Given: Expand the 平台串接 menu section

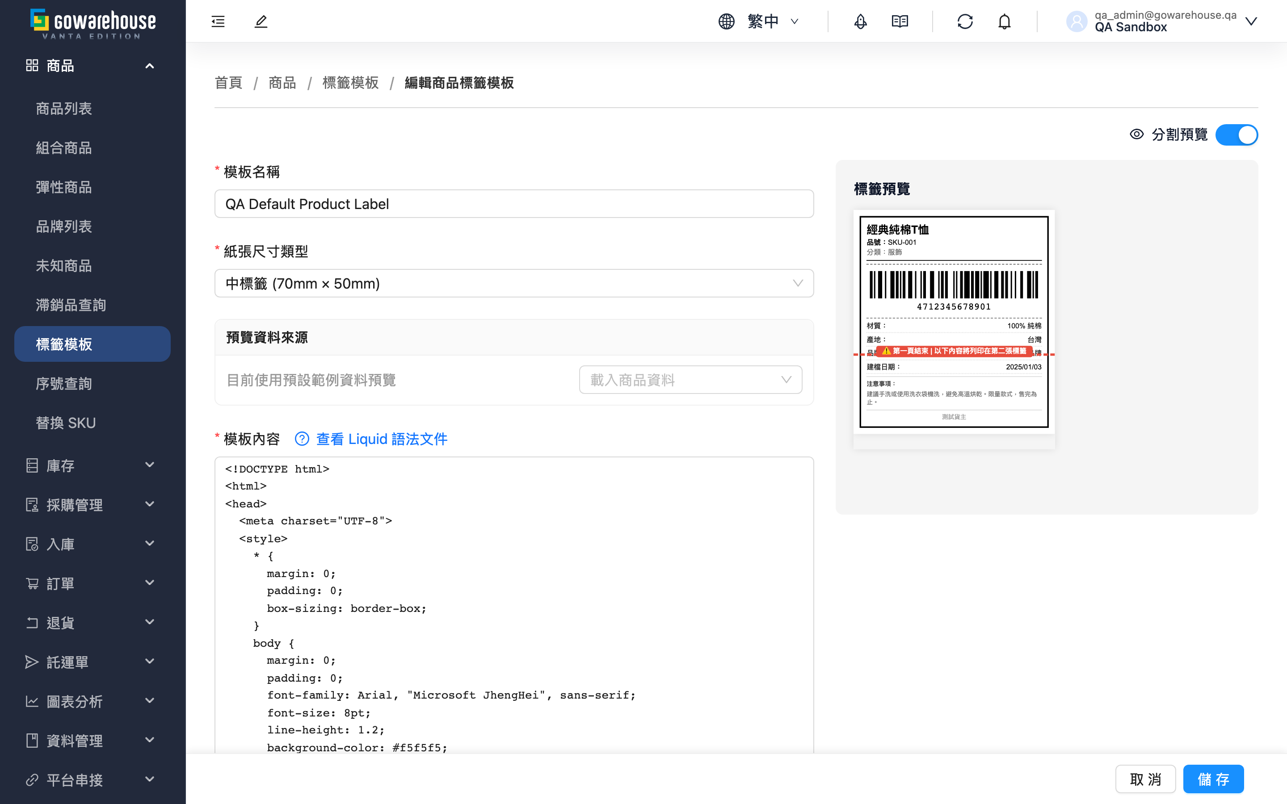Looking at the screenshot, I should (149, 779).
